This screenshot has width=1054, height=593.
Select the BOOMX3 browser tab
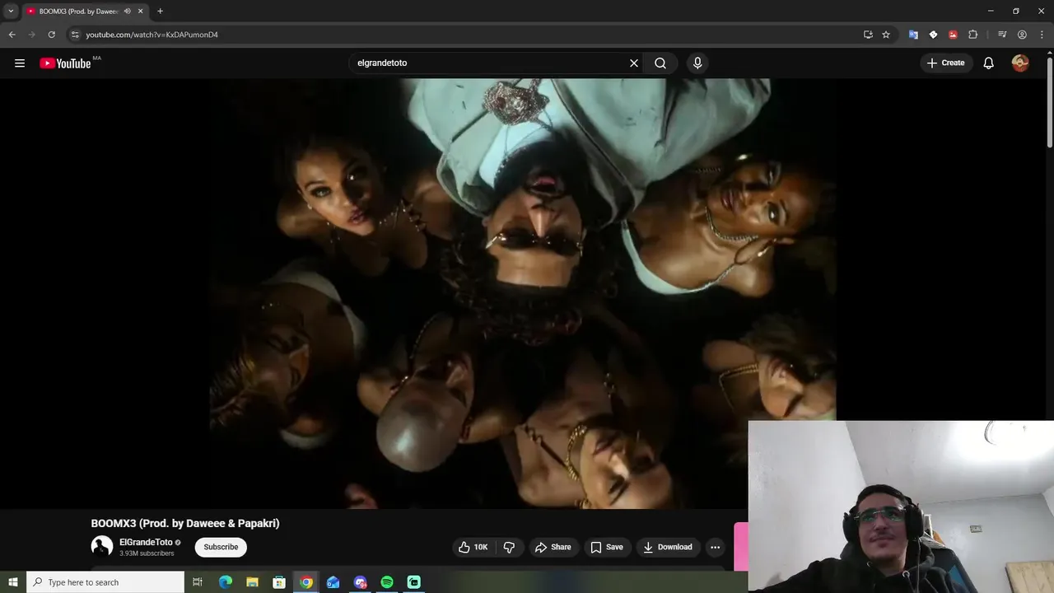[79, 12]
